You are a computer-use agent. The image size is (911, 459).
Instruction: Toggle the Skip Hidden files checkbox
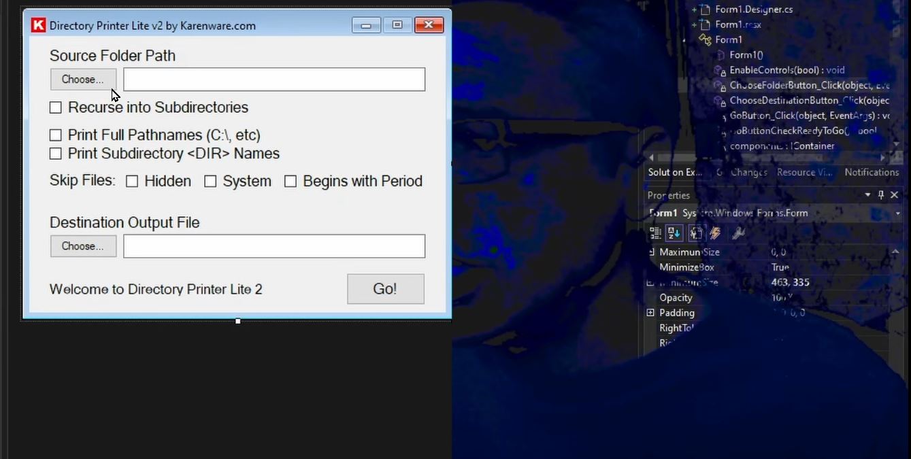click(x=132, y=182)
